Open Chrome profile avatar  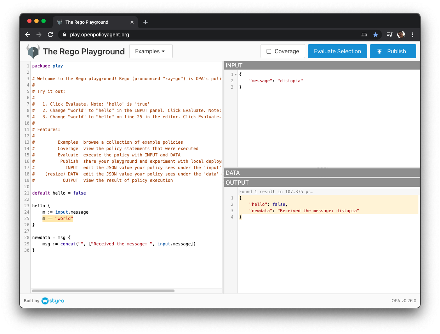pos(401,35)
